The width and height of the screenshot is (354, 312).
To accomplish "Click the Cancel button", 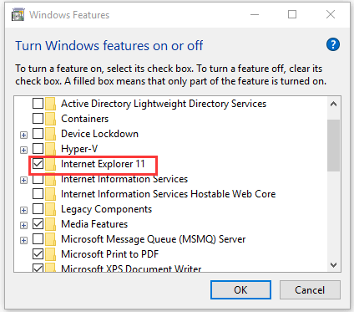I will pyautogui.click(x=310, y=290).
